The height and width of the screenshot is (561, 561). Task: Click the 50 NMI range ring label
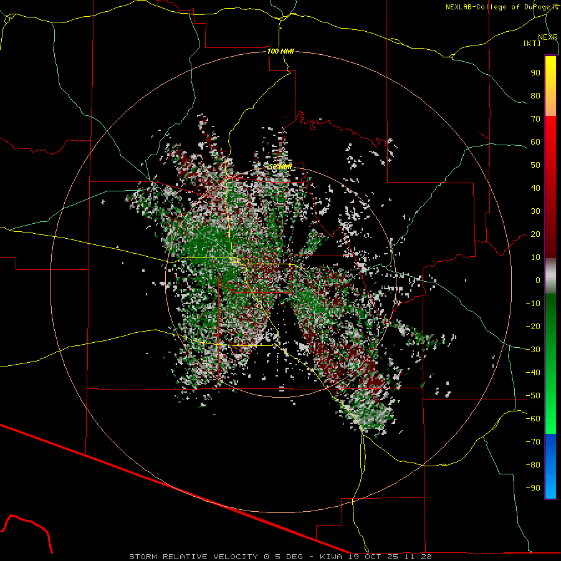(x=280, y=166)
